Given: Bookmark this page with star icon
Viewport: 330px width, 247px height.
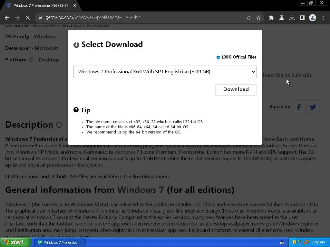Looking at the screenshot, I should [258, 18].
